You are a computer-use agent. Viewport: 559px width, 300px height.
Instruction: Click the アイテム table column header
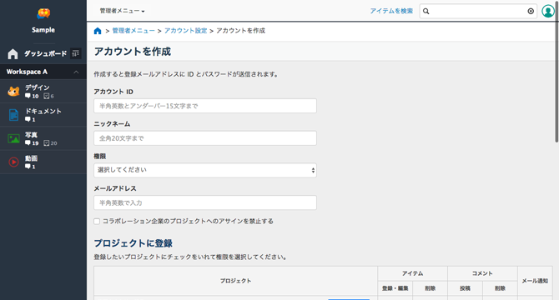coord(412,273)
